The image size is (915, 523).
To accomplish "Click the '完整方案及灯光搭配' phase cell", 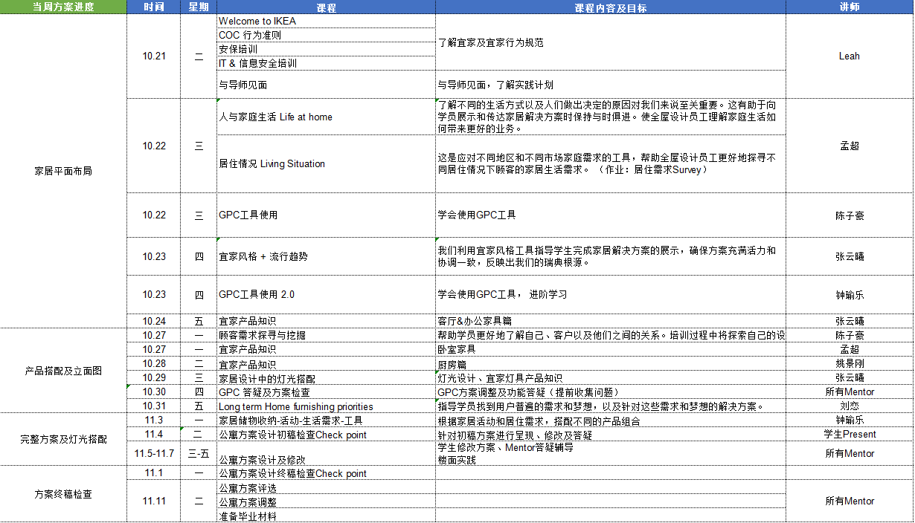I will [x=62, y=439].
